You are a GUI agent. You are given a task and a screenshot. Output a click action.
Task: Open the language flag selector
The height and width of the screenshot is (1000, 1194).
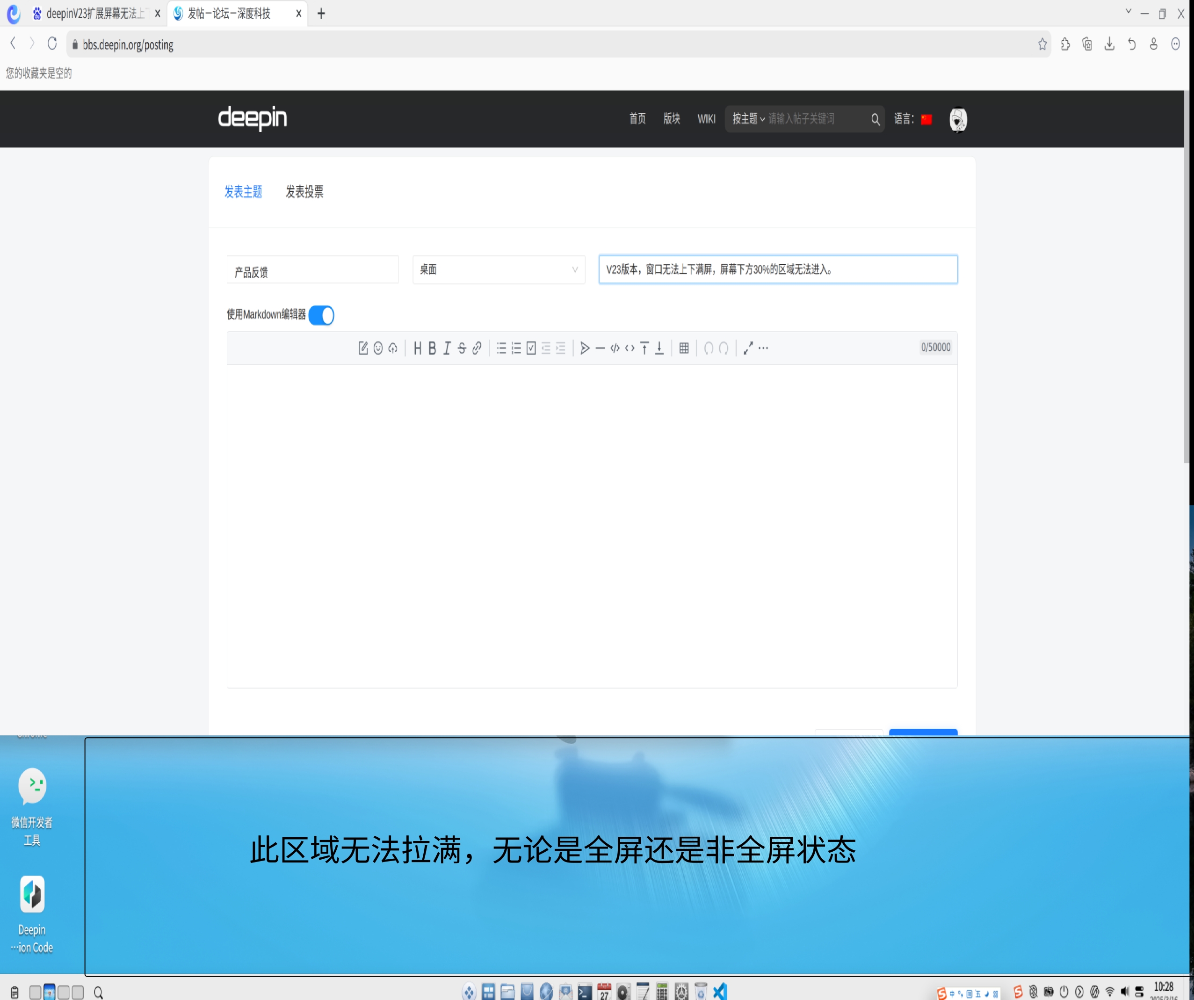tap(926, 119)
